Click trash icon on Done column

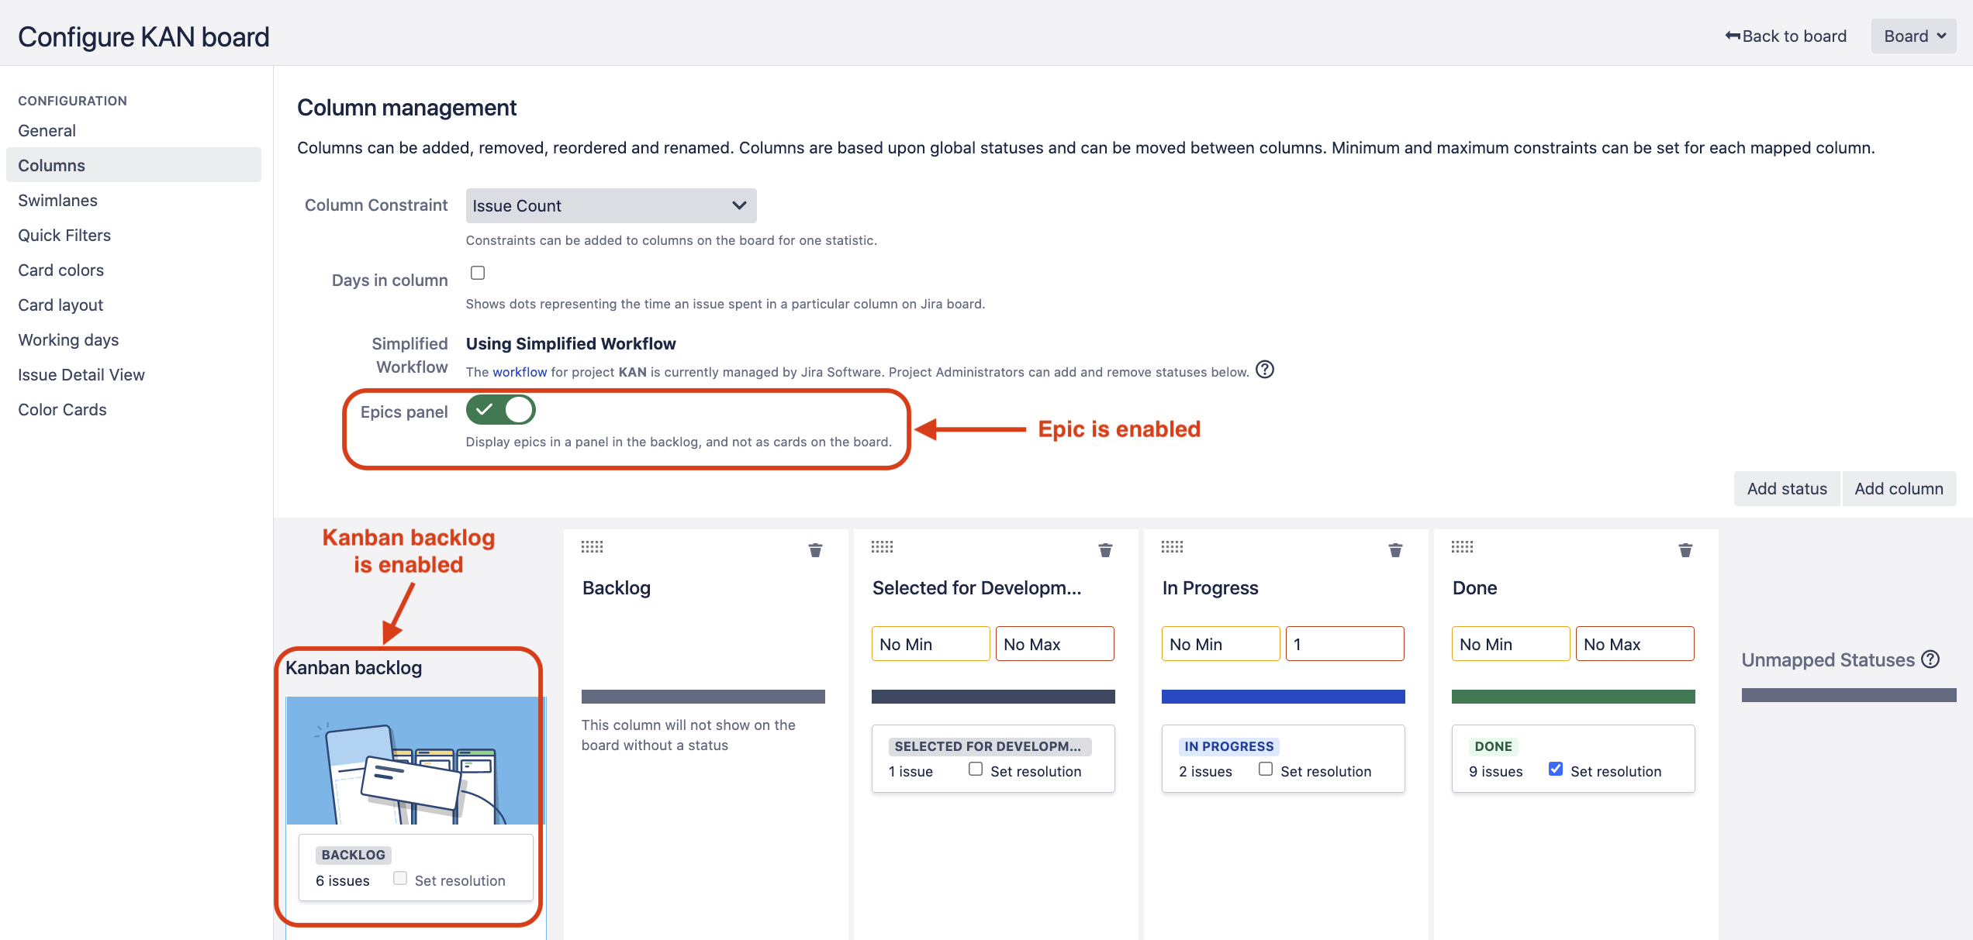coord(1685,550)
